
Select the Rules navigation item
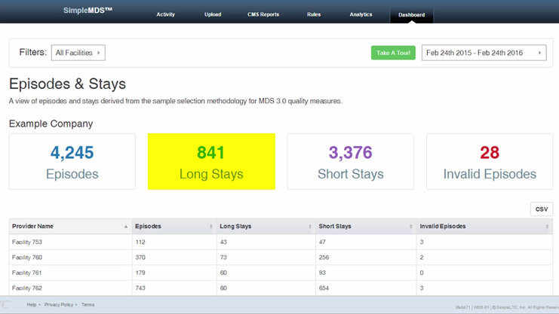click(314, 14)
